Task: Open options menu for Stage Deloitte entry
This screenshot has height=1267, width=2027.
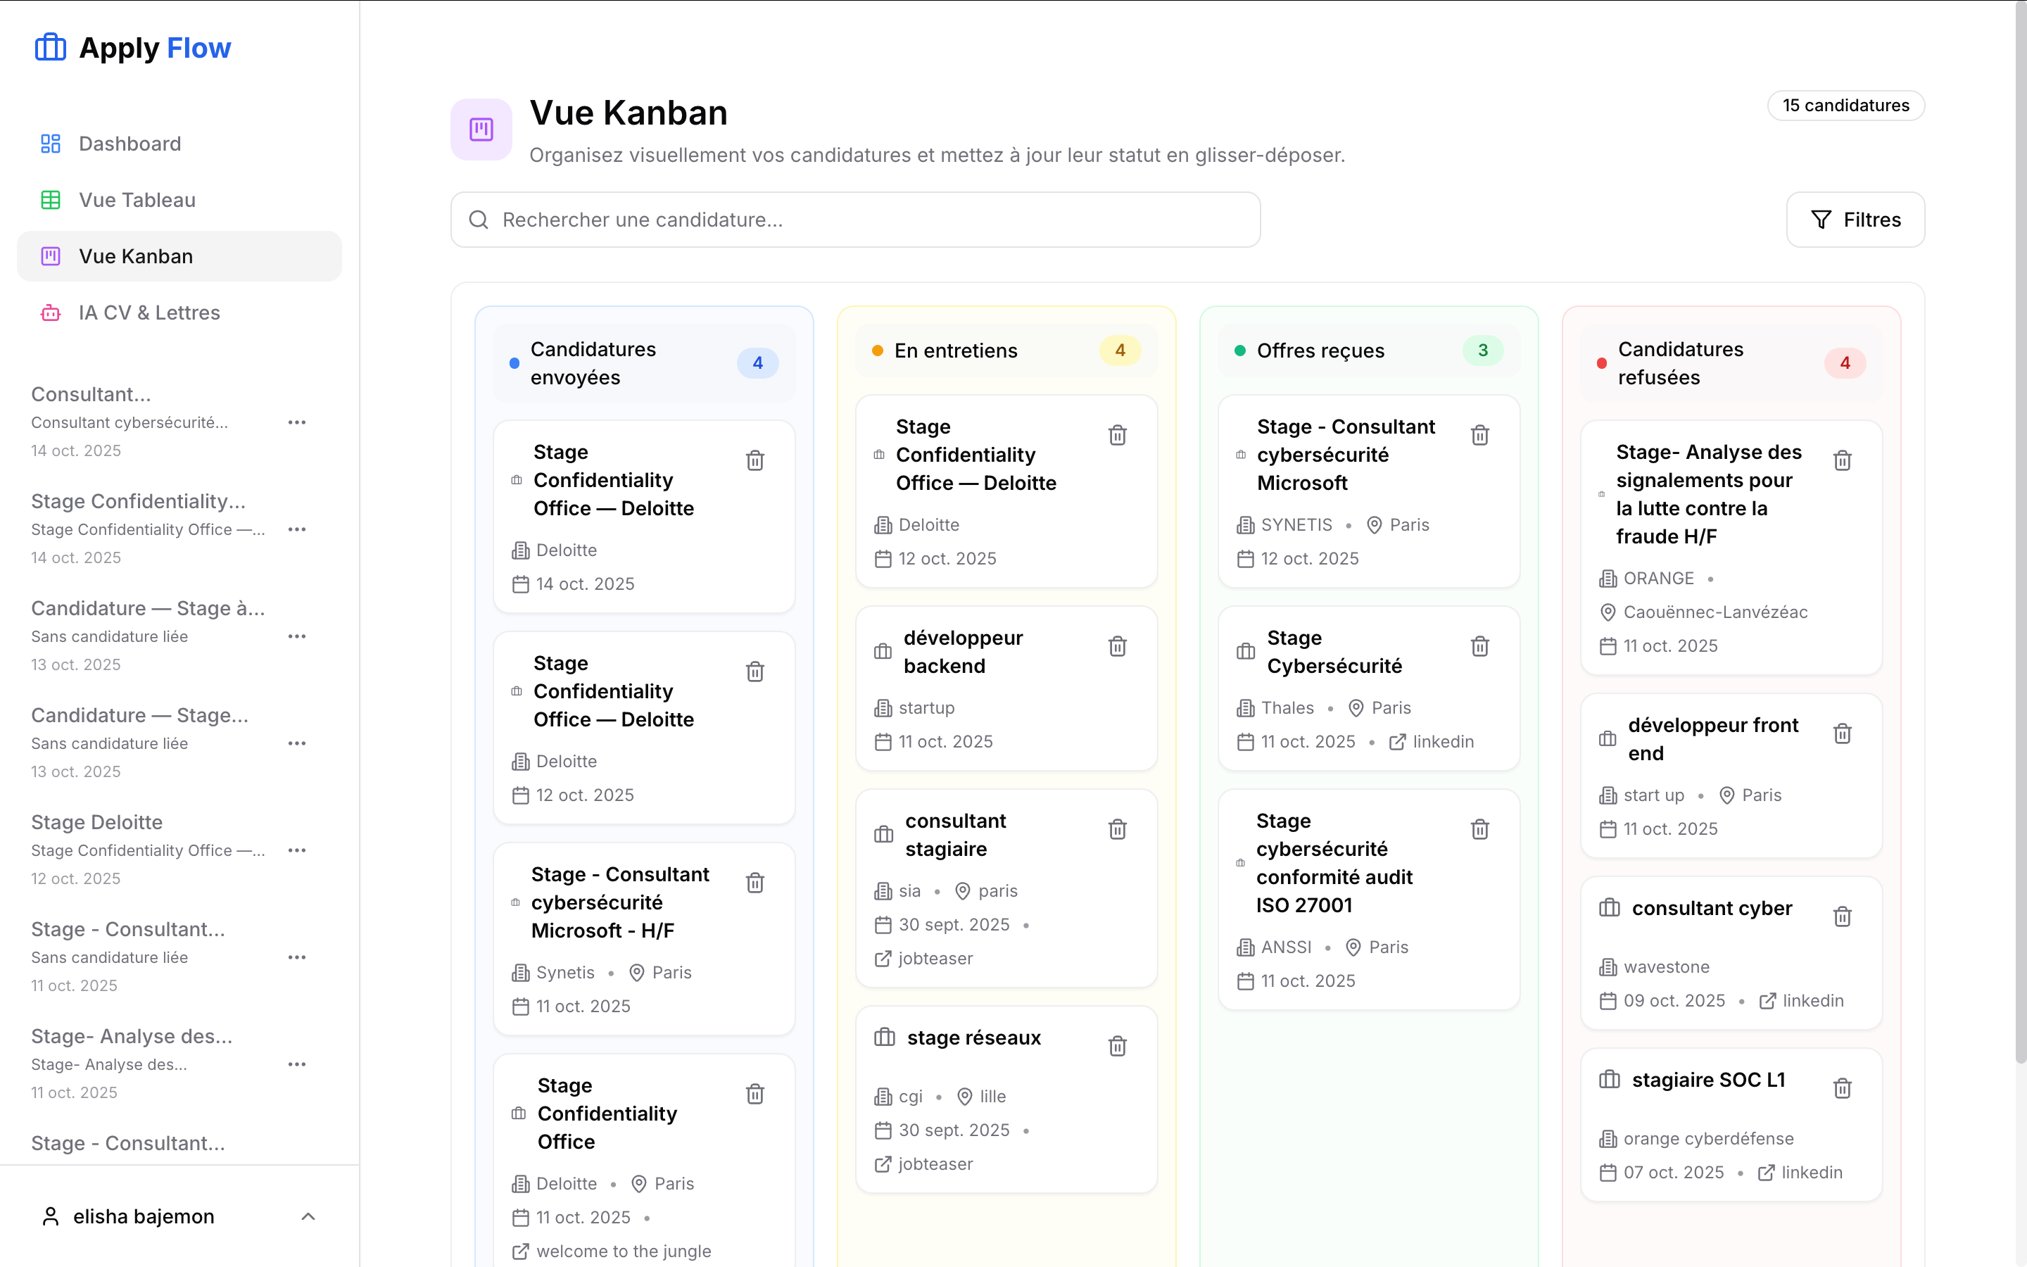Action: tap(296, 850)
